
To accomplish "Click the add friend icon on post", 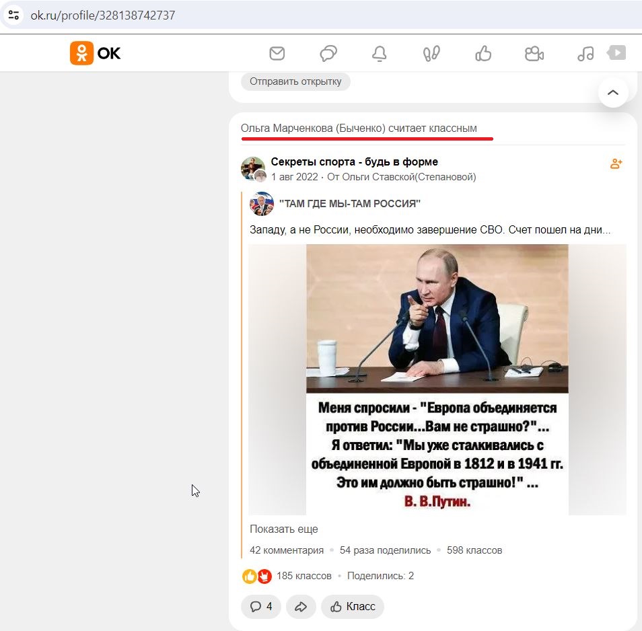I will [616, 163].
